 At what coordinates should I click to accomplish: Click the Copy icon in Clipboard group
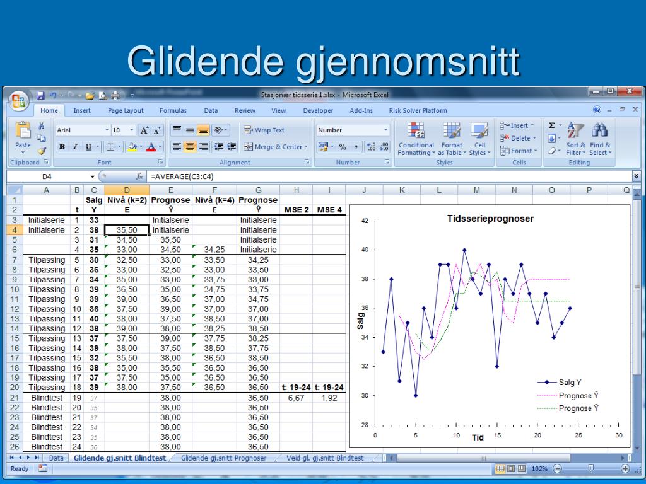41,138
